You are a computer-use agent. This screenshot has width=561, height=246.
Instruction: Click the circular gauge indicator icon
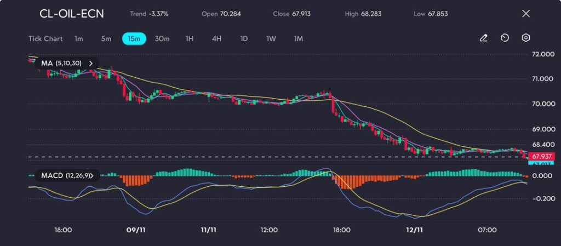[x=505, y=38]
